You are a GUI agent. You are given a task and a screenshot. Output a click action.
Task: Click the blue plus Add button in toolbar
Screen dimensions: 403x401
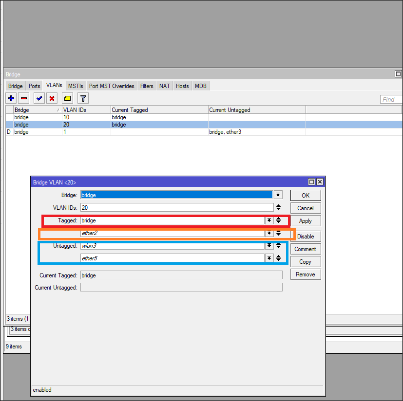point(11,98)
